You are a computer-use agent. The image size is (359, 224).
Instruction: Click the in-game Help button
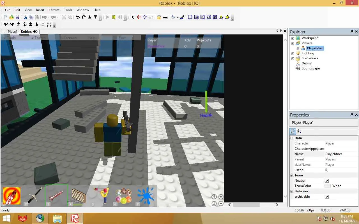coord(91,38)
